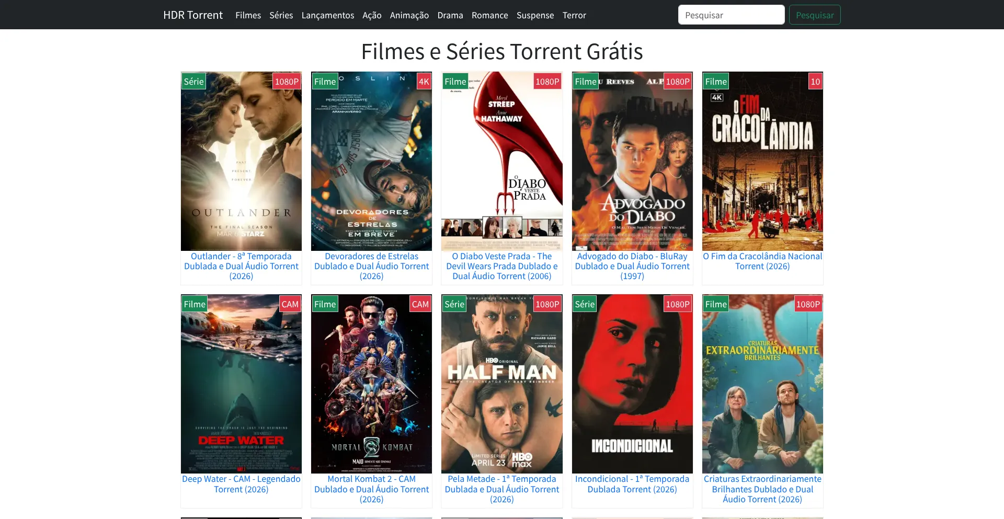Click the Filme badge on the Deep Water poster

195,304
